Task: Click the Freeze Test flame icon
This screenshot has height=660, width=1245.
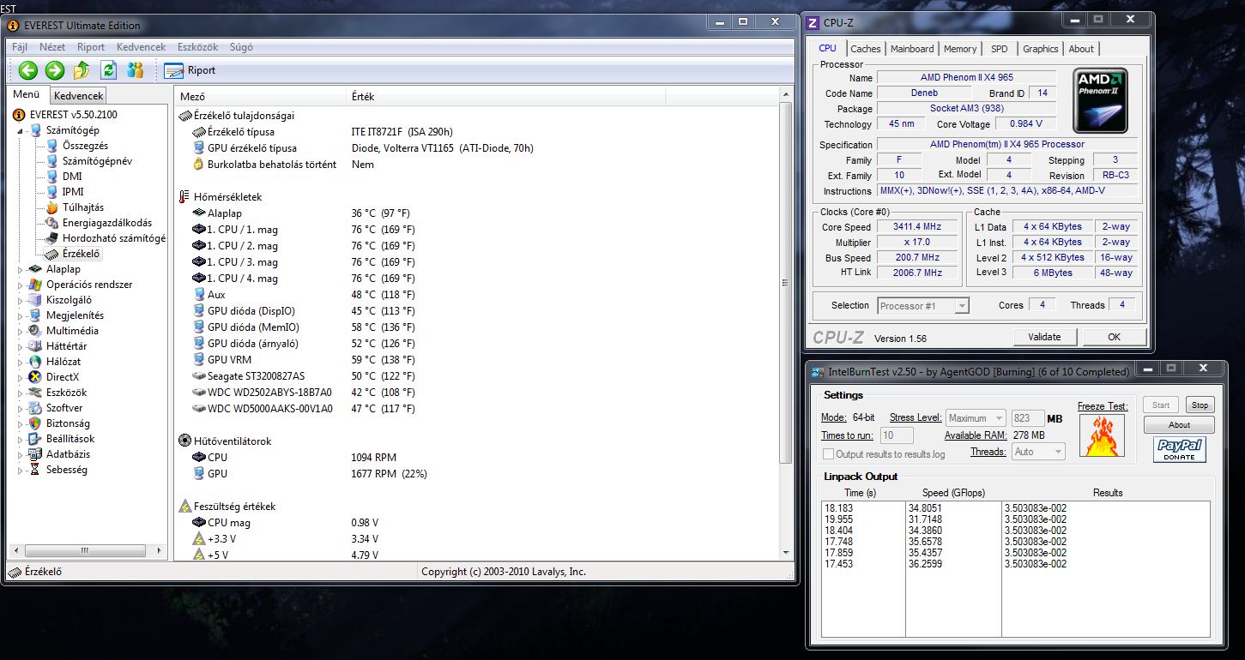Action: click(1102, 435)
